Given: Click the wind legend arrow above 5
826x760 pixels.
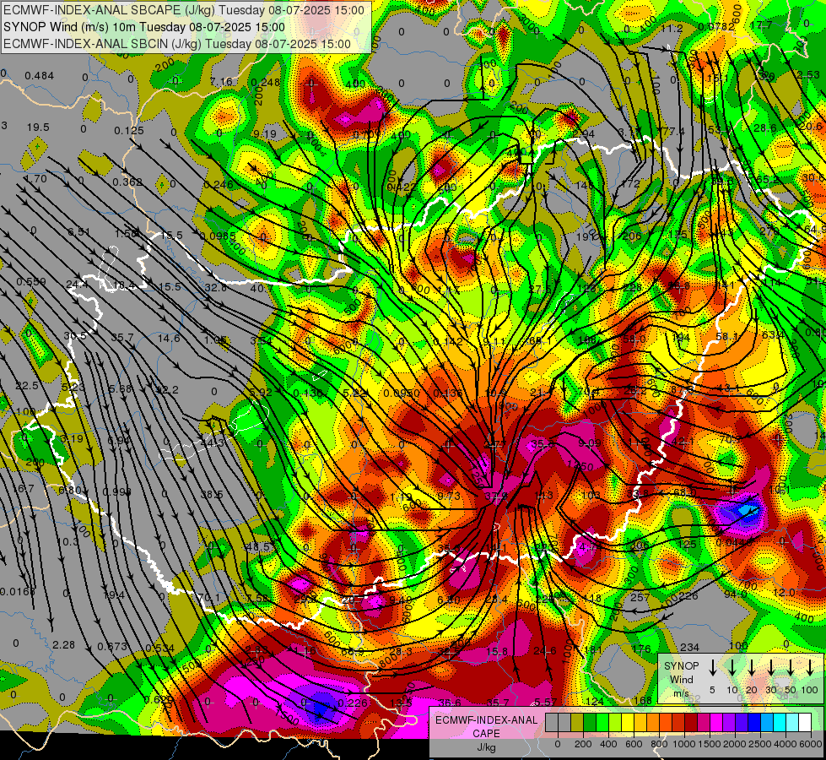Looking at the screenshot, I should click(x=712, y=668).
